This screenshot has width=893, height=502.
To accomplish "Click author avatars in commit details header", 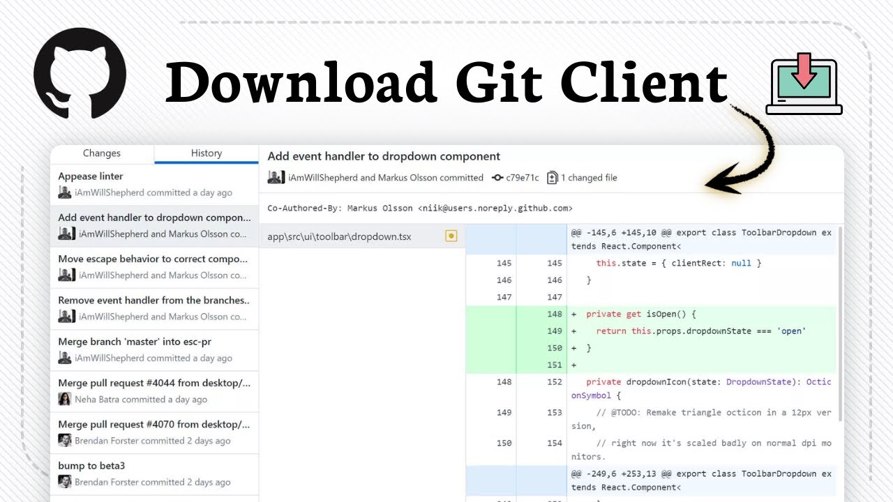I will [x=276, y=178].
